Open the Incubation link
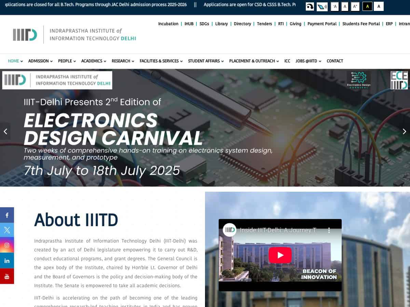 (168, 24)
